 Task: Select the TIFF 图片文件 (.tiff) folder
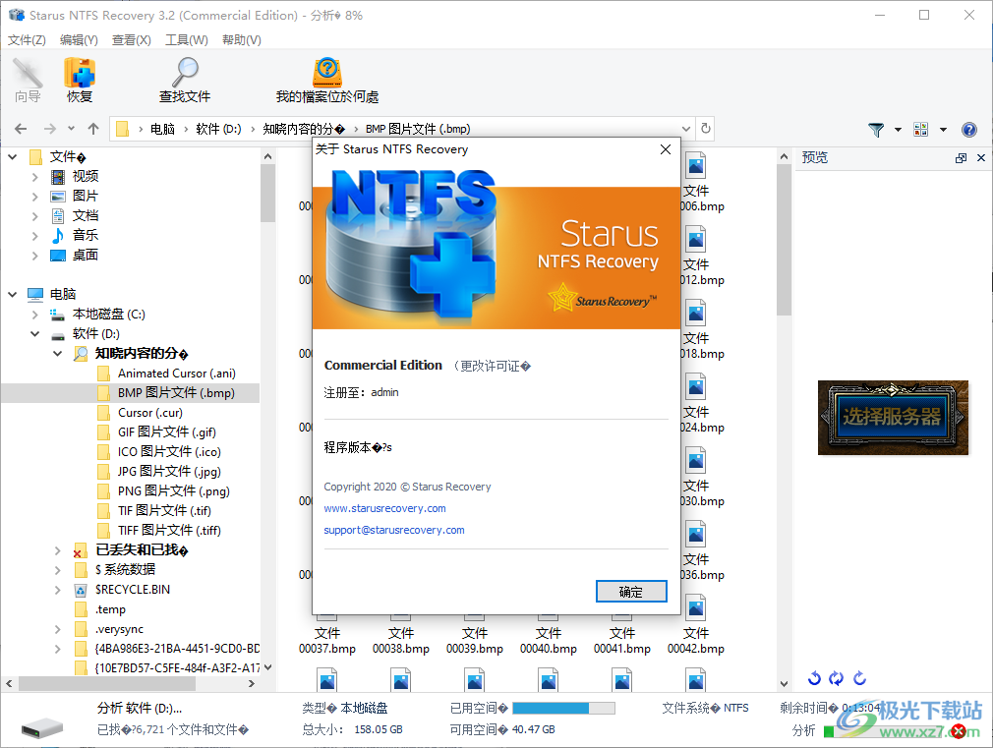click(159, 530)
